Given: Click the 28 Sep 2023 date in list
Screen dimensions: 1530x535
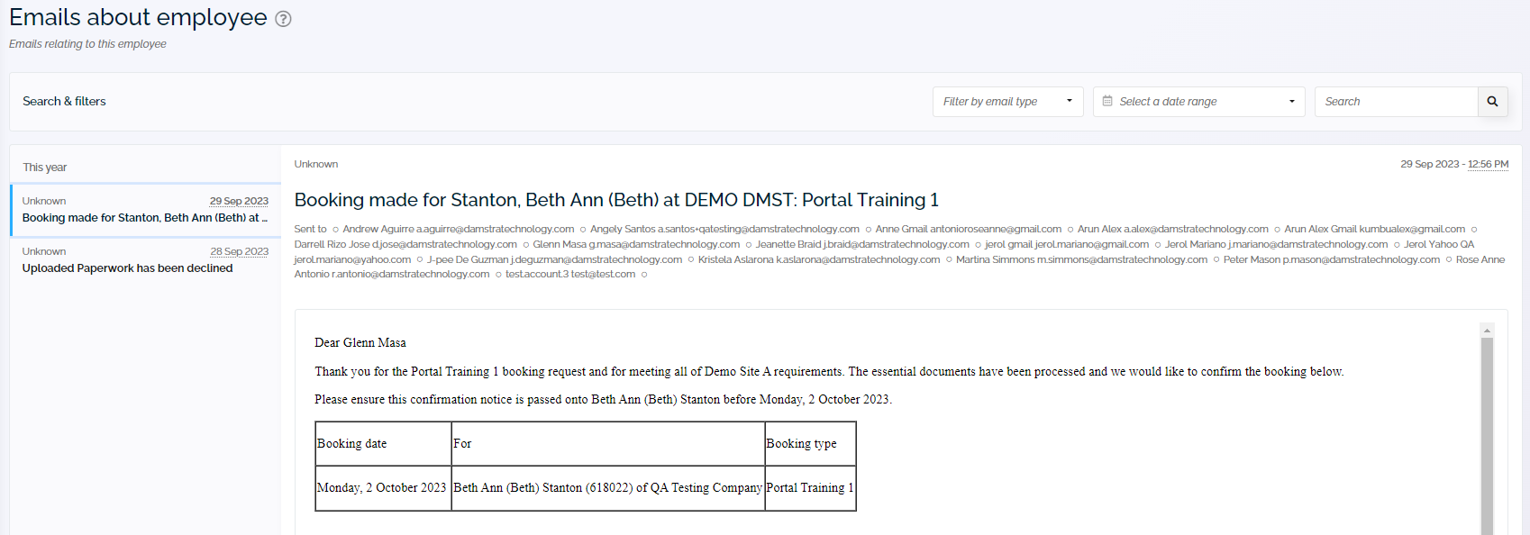Looking at the screenshot, I should (239, 251).
